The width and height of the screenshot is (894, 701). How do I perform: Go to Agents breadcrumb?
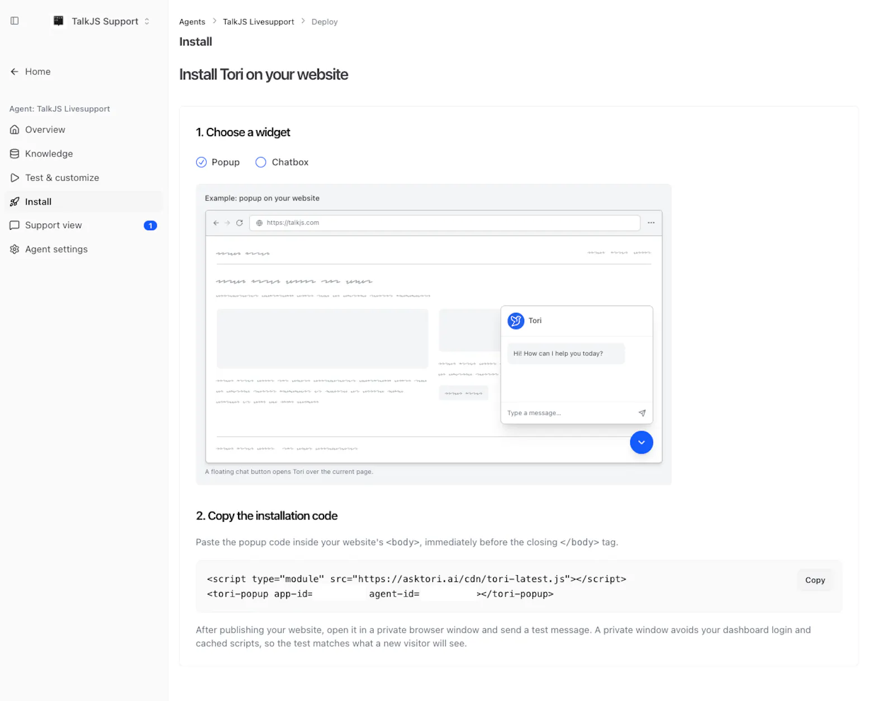192,22
